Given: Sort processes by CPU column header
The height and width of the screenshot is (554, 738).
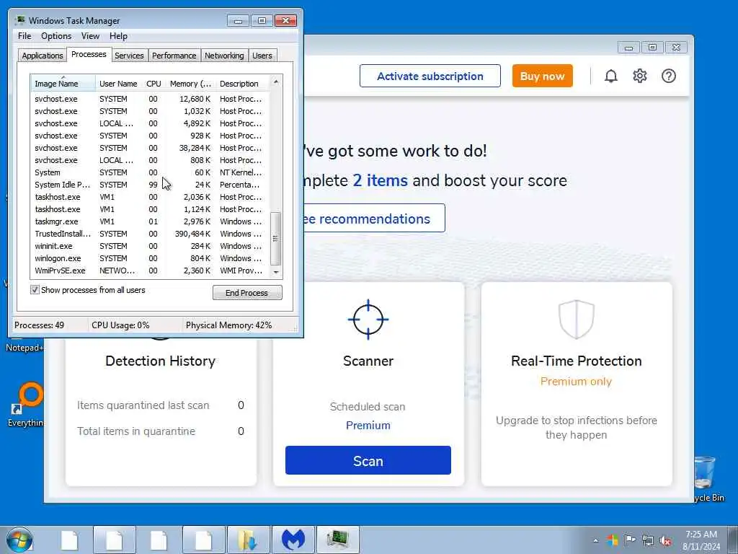Looking at the screenshot, I should pos(154,84).
